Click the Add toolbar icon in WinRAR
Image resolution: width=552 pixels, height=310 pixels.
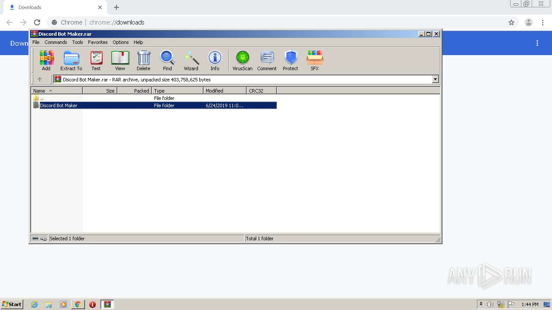46,60
